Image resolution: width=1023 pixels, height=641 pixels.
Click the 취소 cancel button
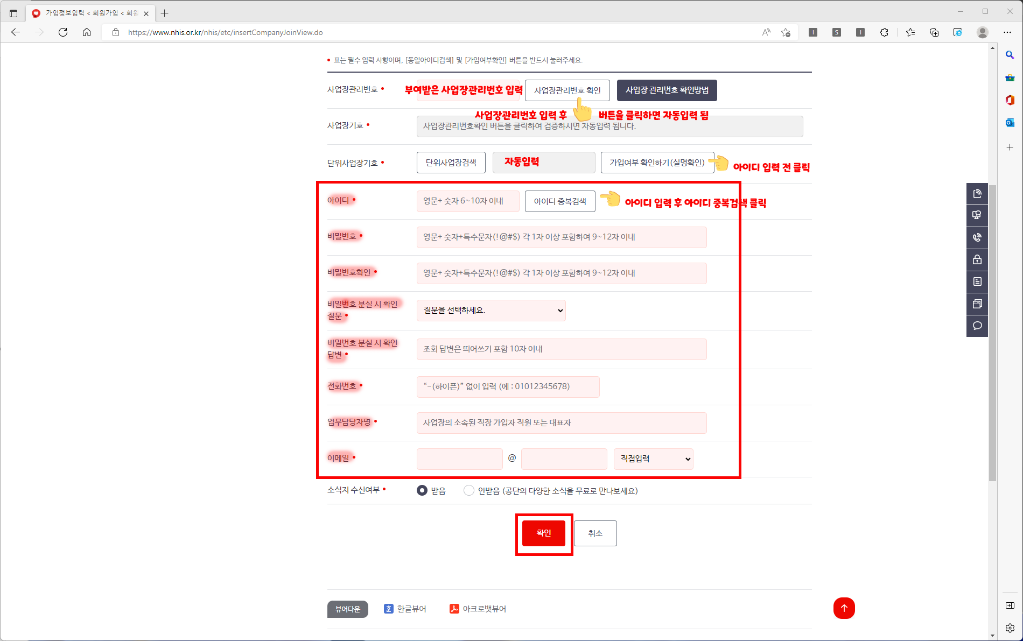tap(595, 533)
